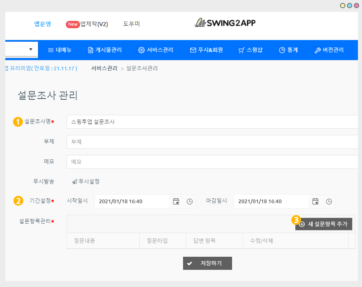Switch to the 앱운영 tab
362x287 pixels.
tap(42, 24)
